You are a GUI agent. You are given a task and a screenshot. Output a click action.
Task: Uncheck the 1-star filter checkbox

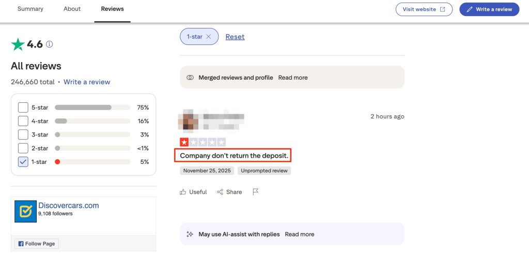point(23,162)
